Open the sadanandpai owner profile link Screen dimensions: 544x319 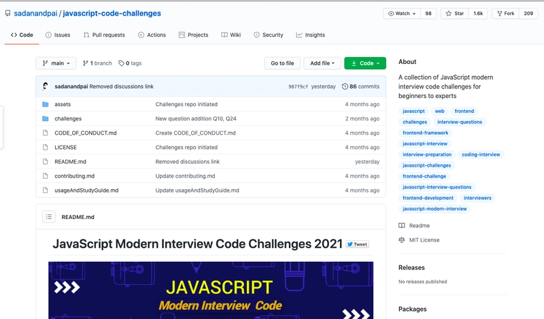click(x=35, y=13)
